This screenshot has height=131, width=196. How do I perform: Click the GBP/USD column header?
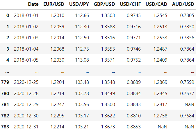104,4
